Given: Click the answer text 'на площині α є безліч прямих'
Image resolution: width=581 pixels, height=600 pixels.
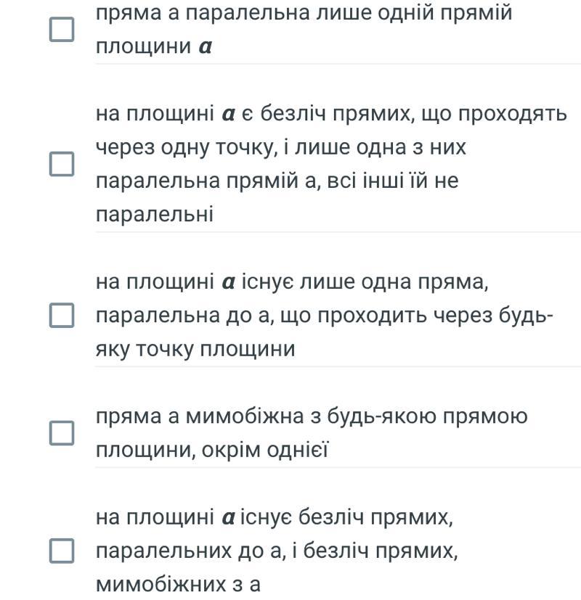Looking at the screenshot, I should pos(331,164).
